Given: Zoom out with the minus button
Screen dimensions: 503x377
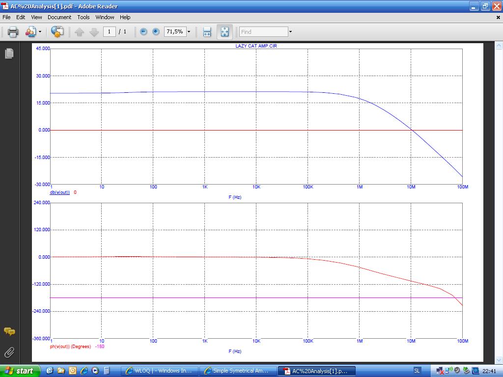Looking at the screenshot, I should coord(144,31).
